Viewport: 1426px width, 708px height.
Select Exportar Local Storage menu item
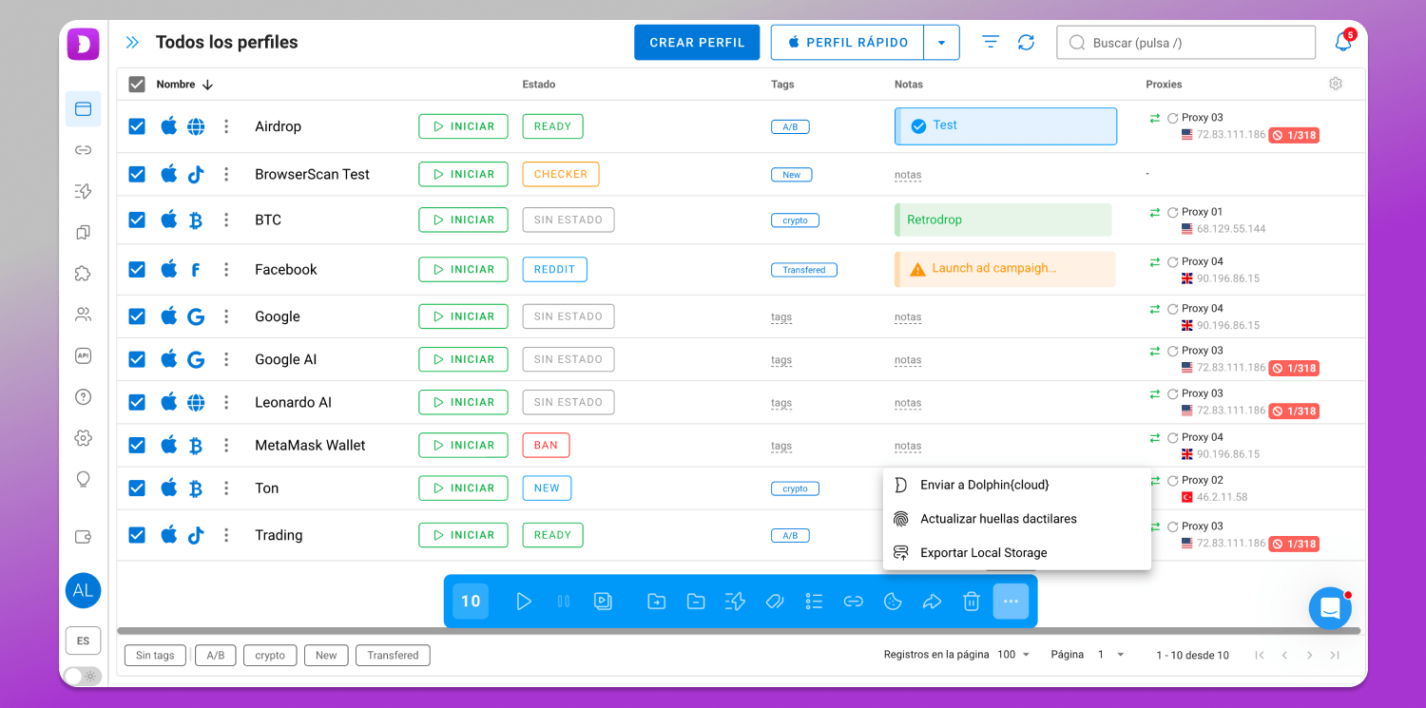[1017, 553]
